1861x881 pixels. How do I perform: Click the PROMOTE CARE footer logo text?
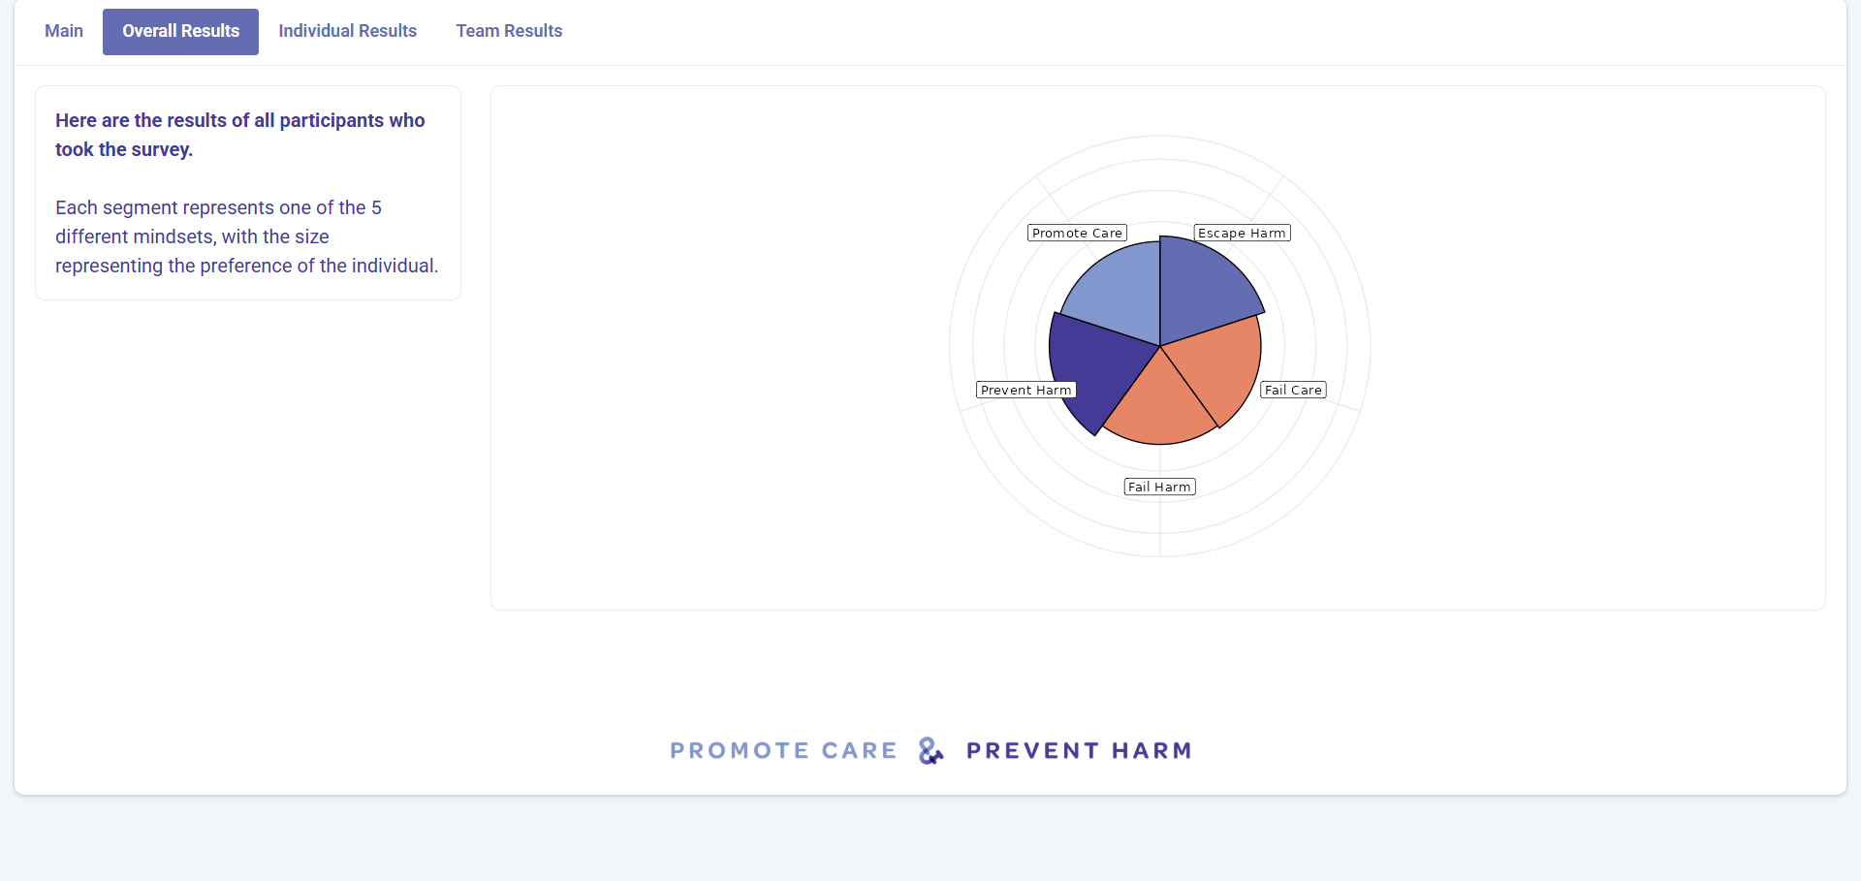click(783, 751)
